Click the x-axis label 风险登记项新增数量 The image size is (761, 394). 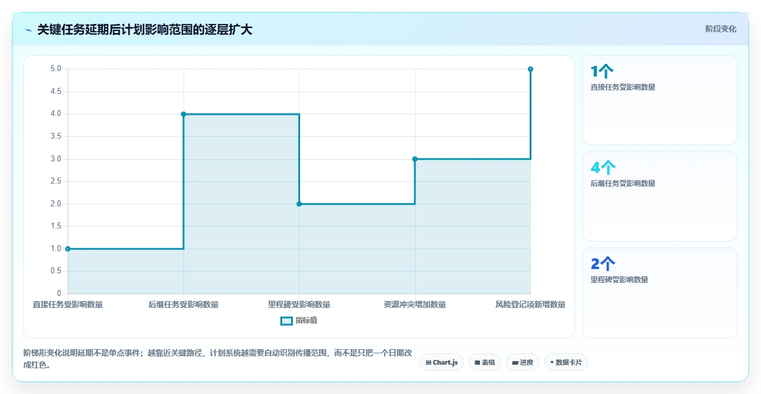tap(530, 305)
